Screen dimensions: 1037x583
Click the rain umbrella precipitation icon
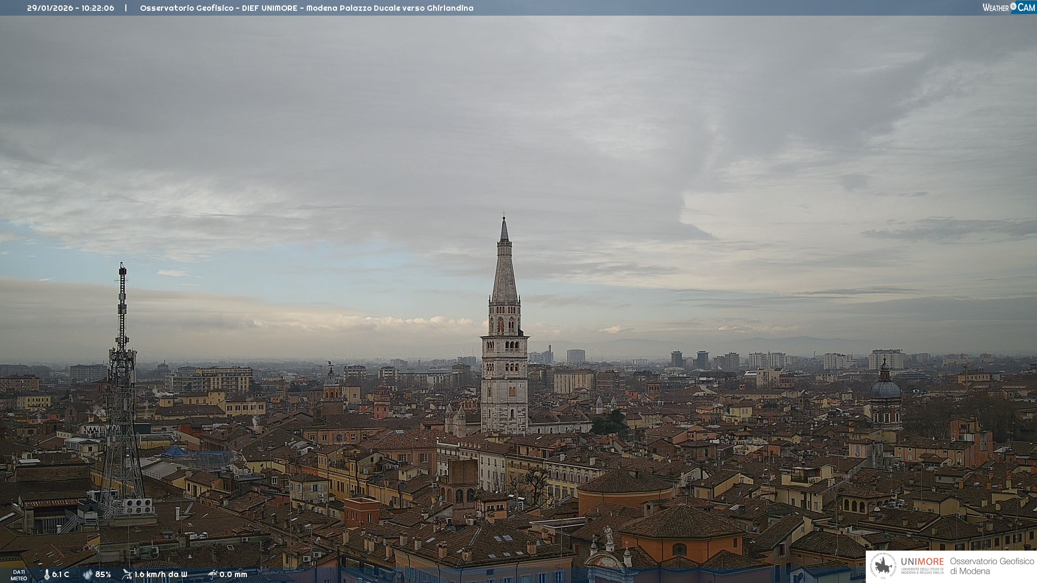212,574
